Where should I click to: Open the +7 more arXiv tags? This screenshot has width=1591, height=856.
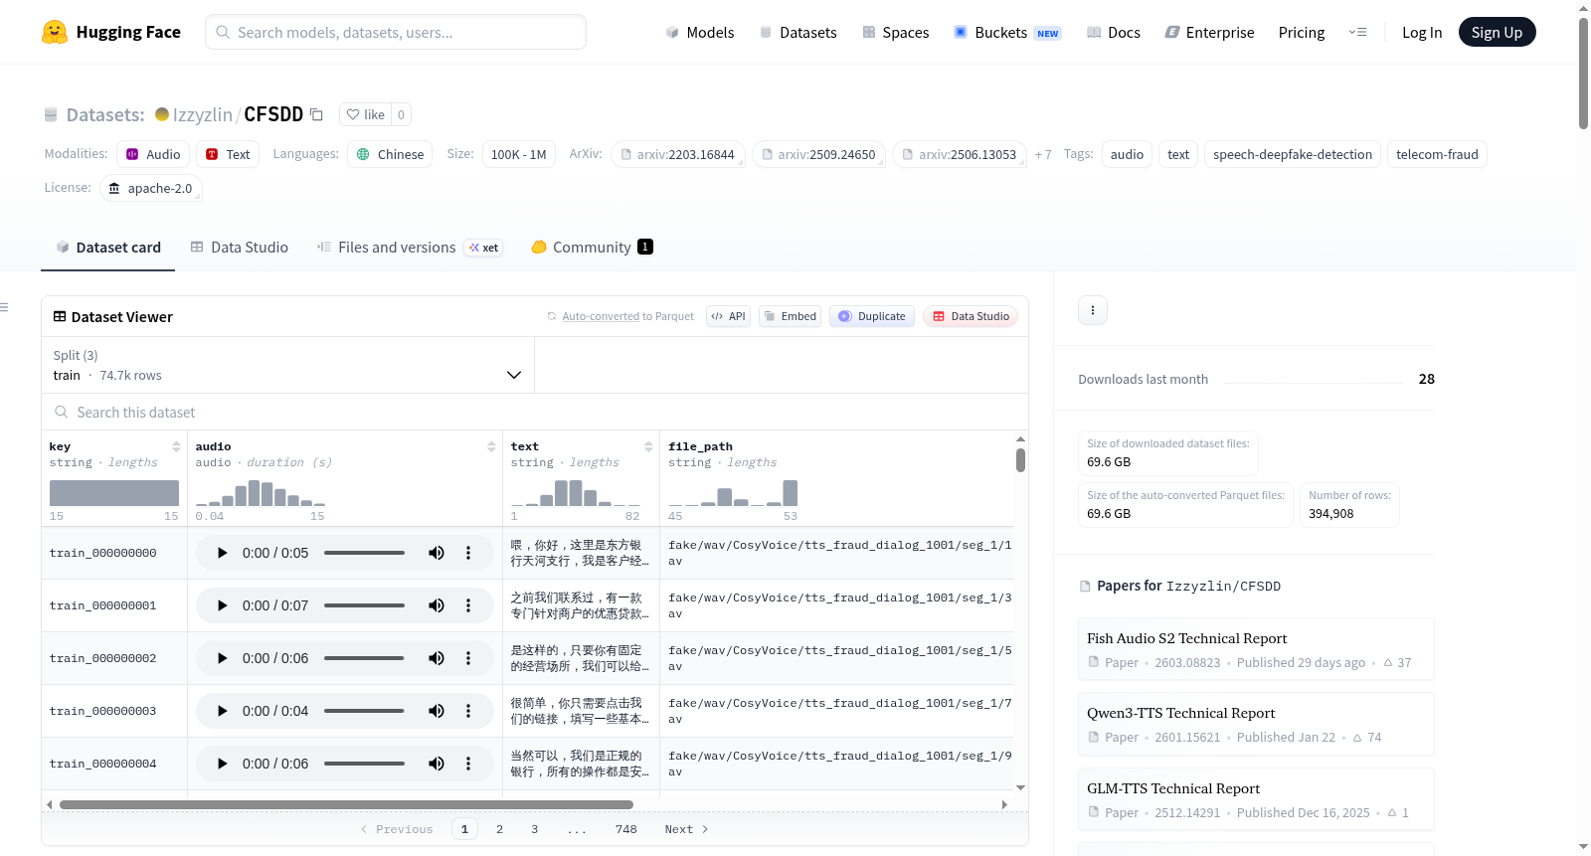(1043, 154)
